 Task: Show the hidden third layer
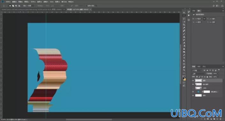(193, 88)
